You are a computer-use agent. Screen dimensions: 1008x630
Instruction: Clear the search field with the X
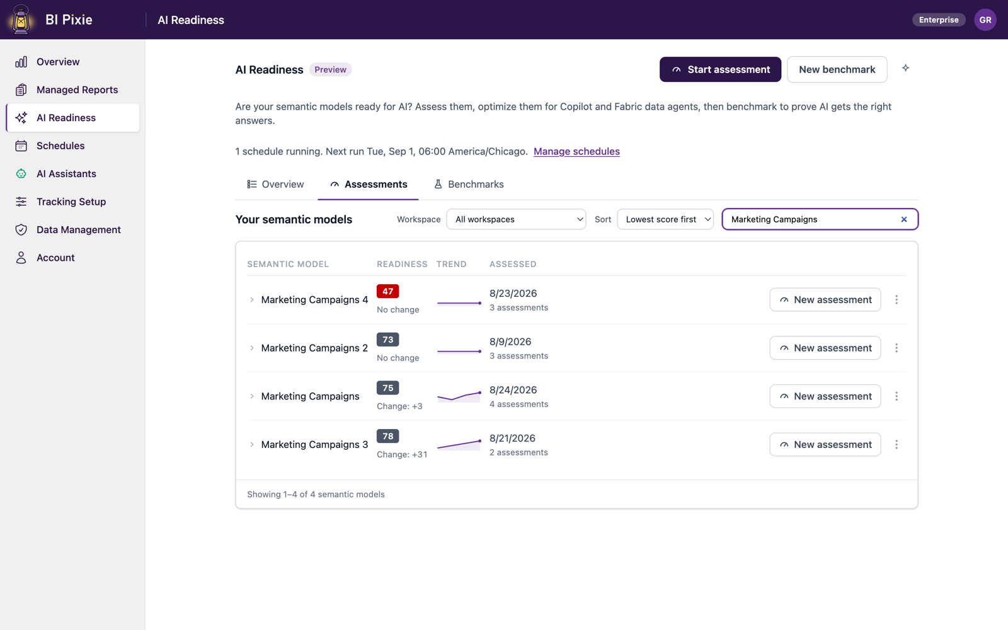(904, 219)
